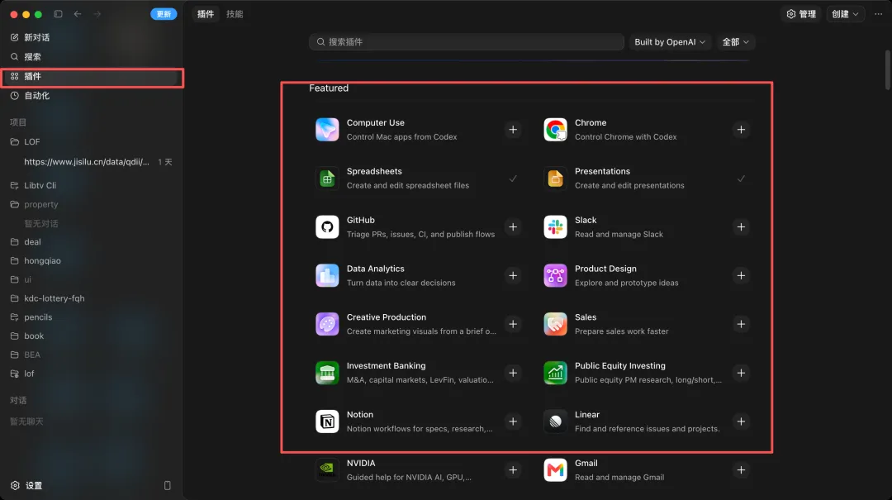Image resolution: width=892 pixels, height=500 pixels.
Task: Add the Data Analytics plugin
Action: pyautogui.click(x=513, y=276)
